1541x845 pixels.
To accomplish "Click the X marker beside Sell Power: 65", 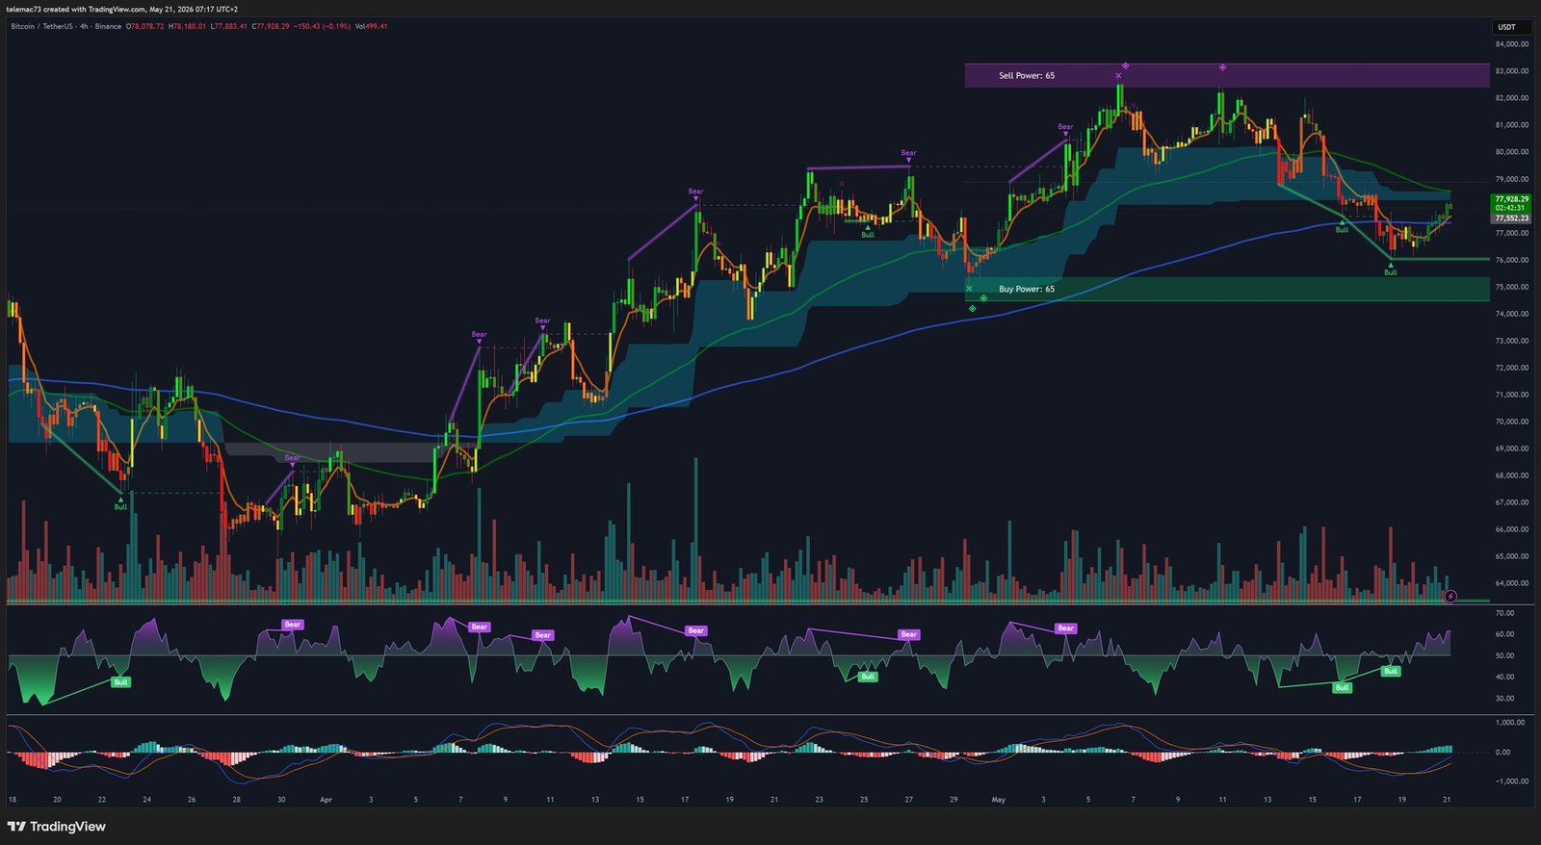I will click(1118, 75).
